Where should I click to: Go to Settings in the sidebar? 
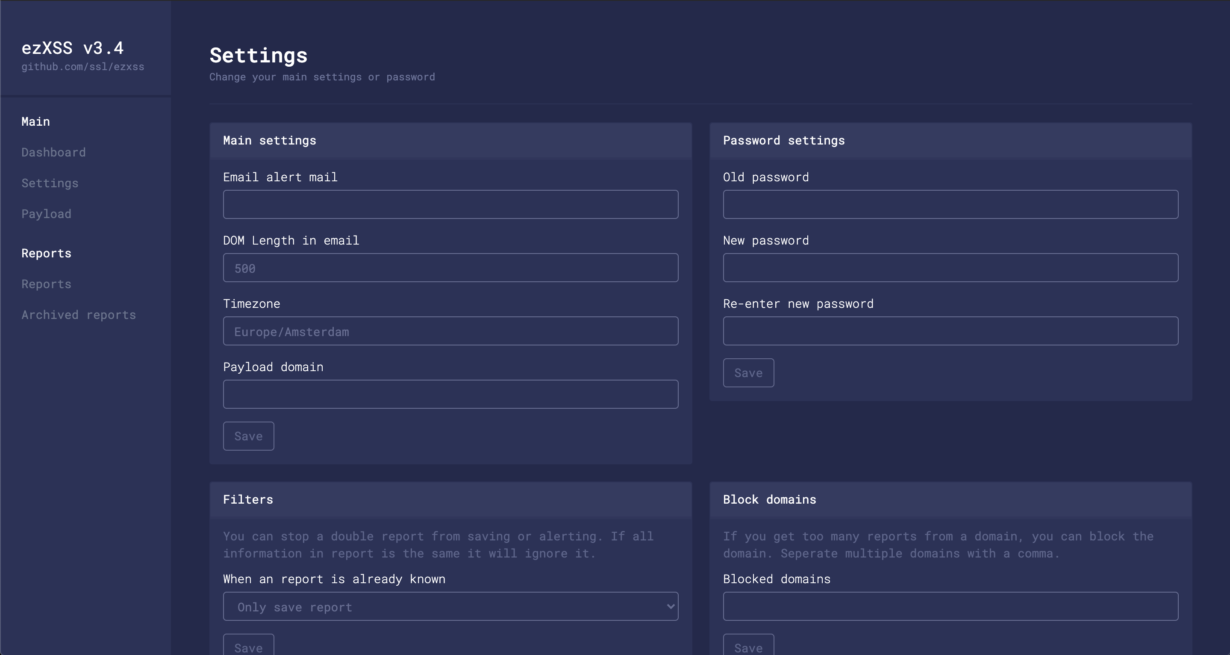point(50,183)
